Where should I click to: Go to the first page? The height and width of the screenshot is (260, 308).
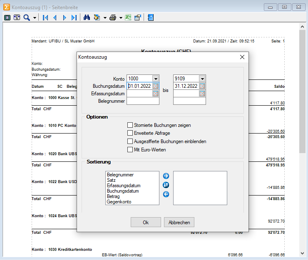coord(45,17)
